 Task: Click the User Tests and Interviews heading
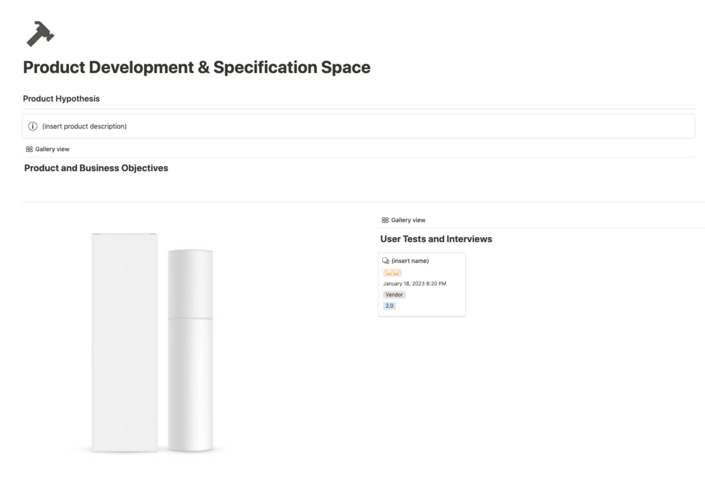tap(436, 238)
